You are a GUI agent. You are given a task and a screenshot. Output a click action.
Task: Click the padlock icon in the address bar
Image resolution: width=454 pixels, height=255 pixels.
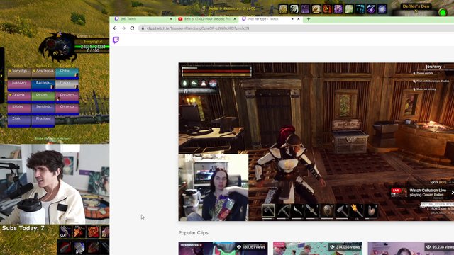tap(143, 28)
